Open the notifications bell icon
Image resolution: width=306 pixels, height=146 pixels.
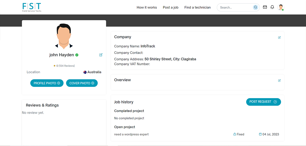[272, 7]
